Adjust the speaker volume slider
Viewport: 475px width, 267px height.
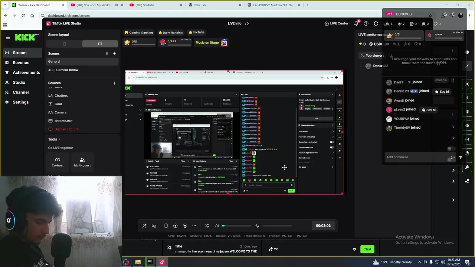pos(237,226)
